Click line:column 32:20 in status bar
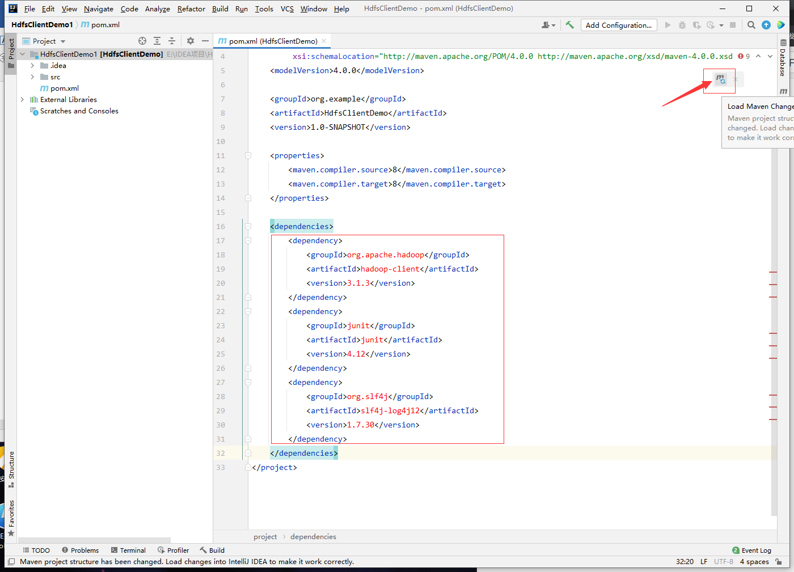Image resolution: width=794 pixels, height=572 pixels. click(685, 562)
